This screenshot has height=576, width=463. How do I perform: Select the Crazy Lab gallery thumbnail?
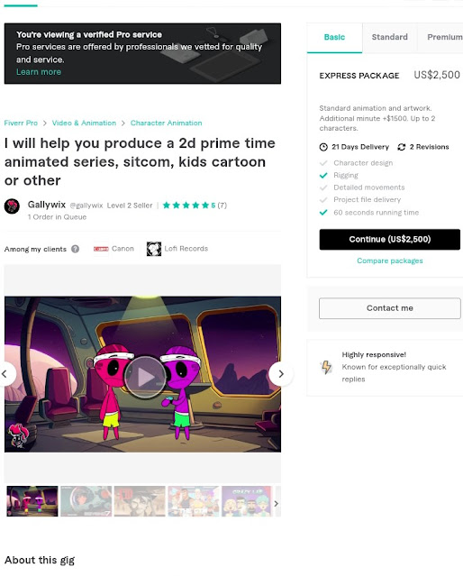(x=247, y=501)
